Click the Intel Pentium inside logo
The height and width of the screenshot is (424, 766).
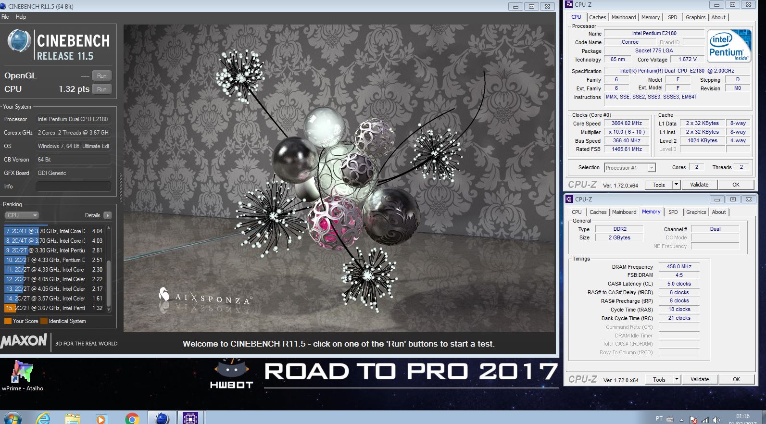(x=729, y=46)
